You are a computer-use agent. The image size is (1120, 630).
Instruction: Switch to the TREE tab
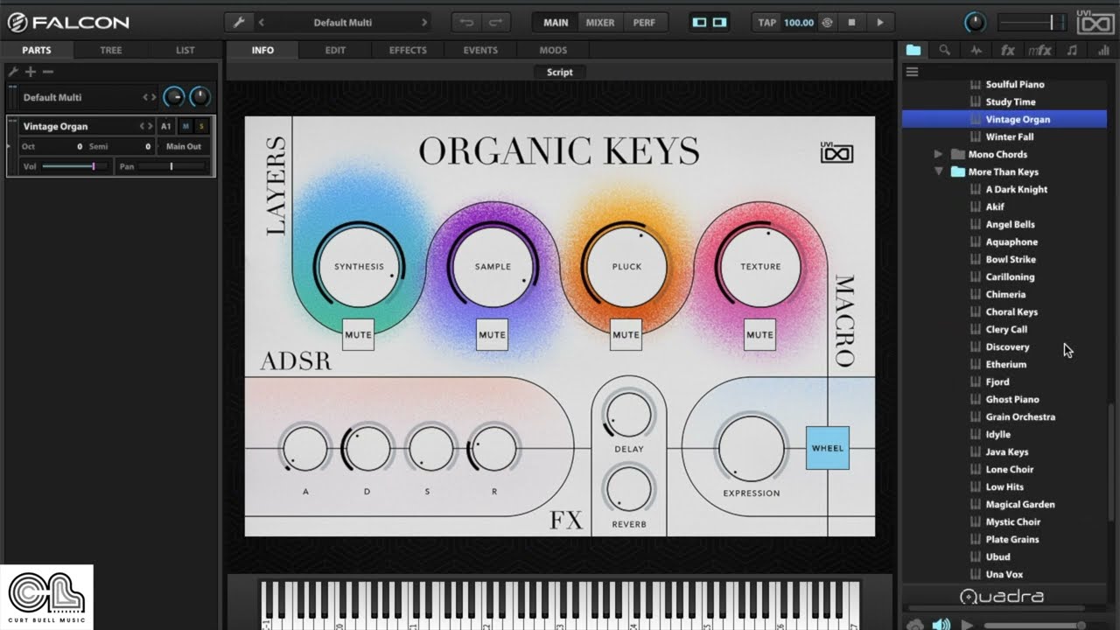click(111, 50)
